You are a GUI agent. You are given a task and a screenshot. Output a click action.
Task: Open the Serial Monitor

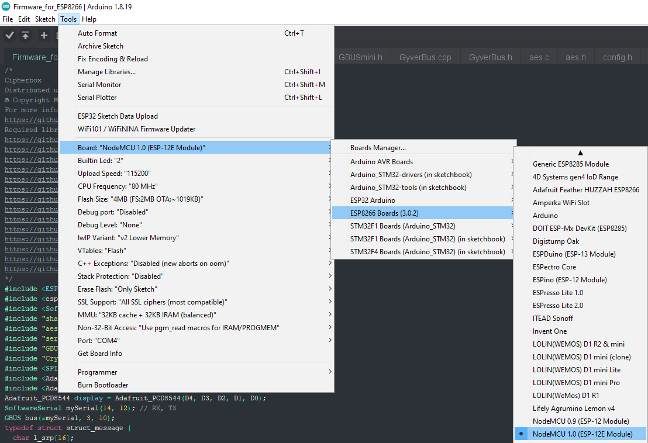click(197, 84)
